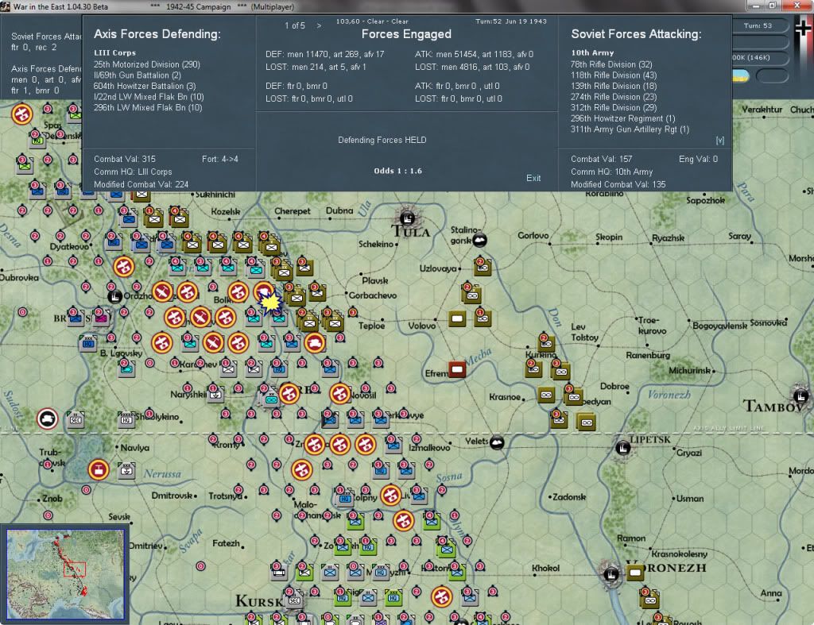Open 139th Rifle Division (18) details

coord(614,86)
